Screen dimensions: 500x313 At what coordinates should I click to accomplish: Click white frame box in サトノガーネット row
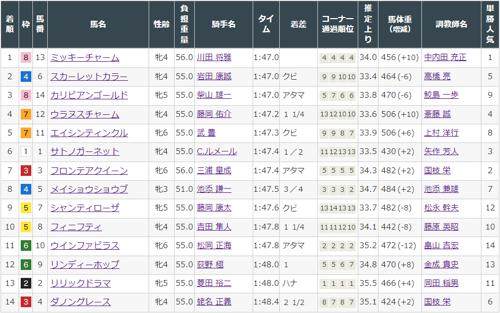click(x=26, y=151)
